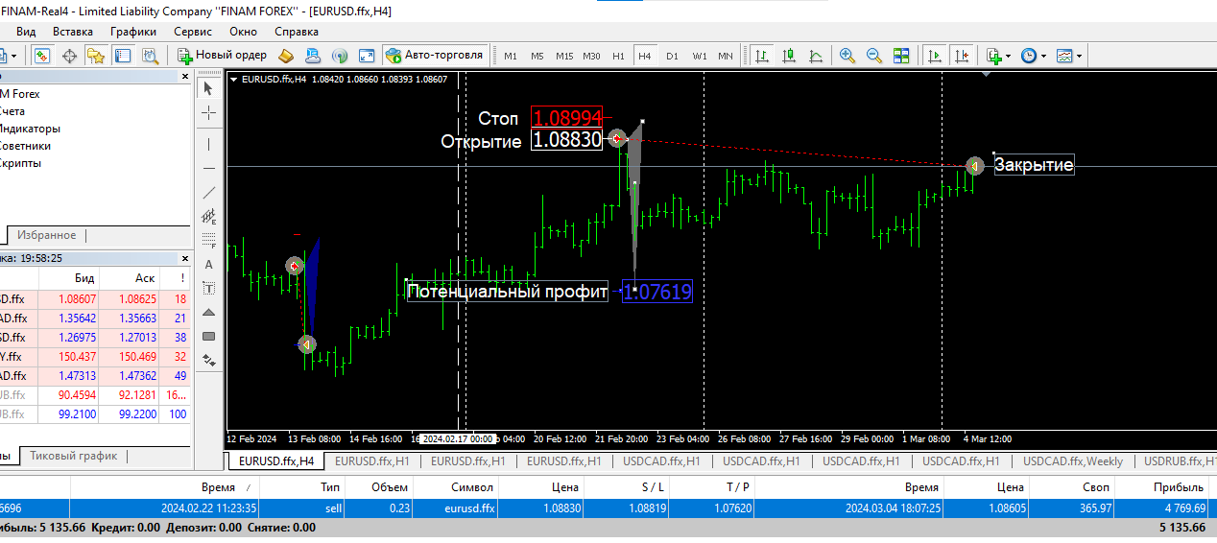Toggle chart auto-scroll icon
This screenshot has width=1217, height=543.
[935, 56]
